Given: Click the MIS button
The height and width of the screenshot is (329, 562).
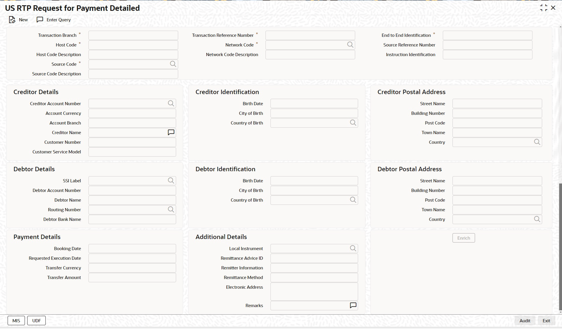Looking at the screenshot, I should pos(16,321).
